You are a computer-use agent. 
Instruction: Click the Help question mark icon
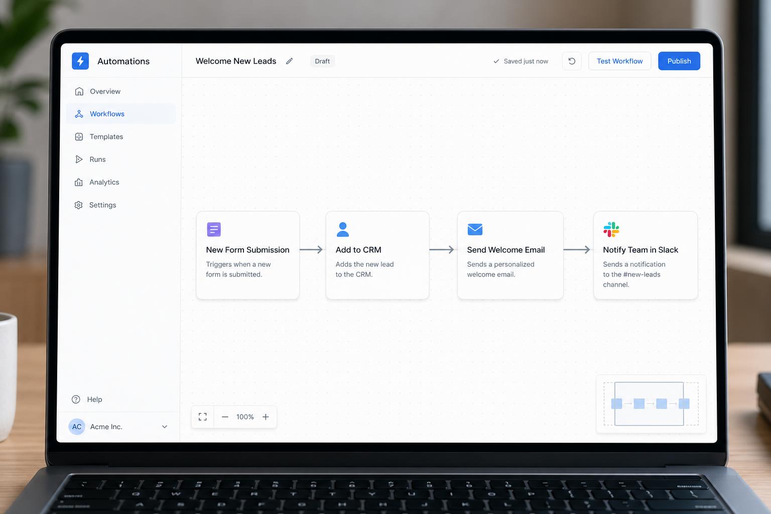click(x=76, y=400)
